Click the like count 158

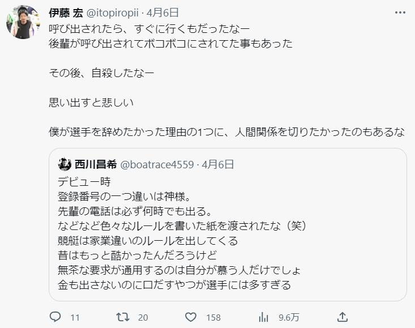pyautogui.click(x=213, y=317)
